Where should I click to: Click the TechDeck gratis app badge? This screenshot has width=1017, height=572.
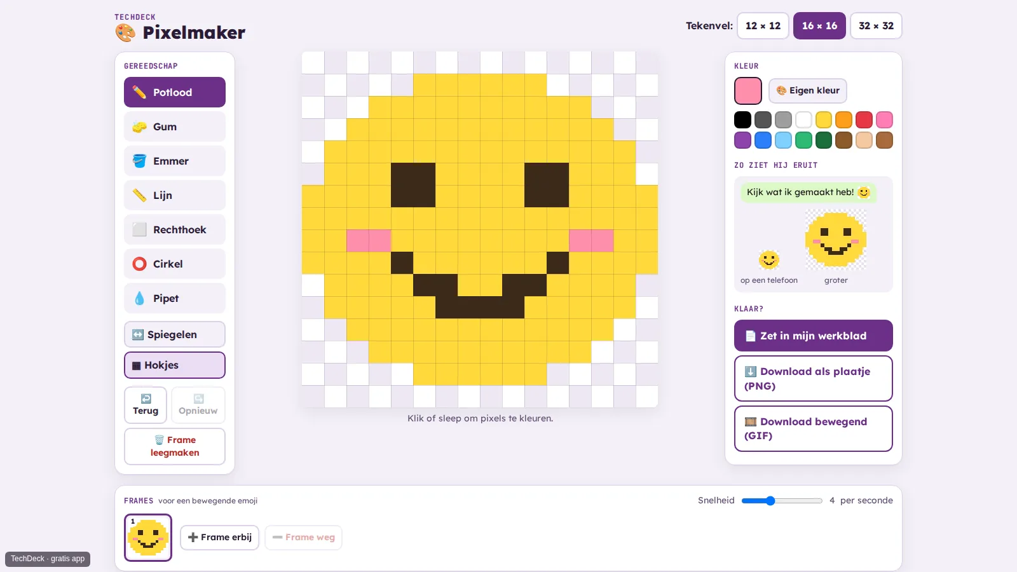(48, 559)
